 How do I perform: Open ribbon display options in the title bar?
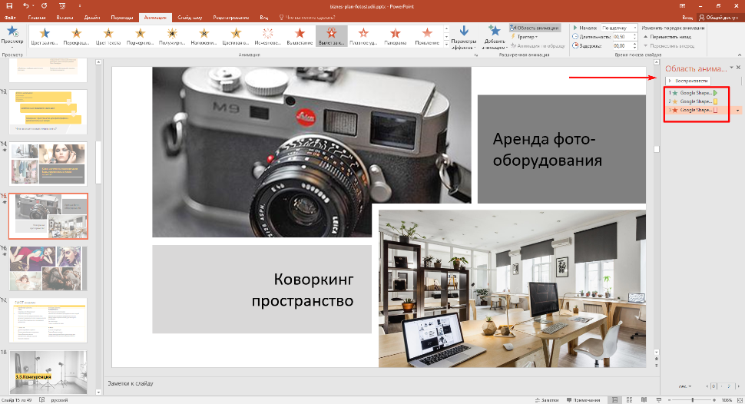[682, 6]
